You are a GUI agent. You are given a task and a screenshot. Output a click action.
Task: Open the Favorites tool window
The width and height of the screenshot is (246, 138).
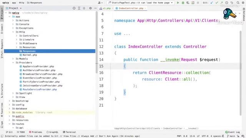pyautogui.click(x=2, y=110)
